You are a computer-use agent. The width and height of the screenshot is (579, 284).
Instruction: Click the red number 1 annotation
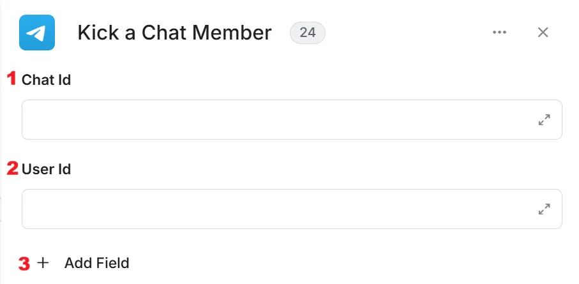coord(12,78)
